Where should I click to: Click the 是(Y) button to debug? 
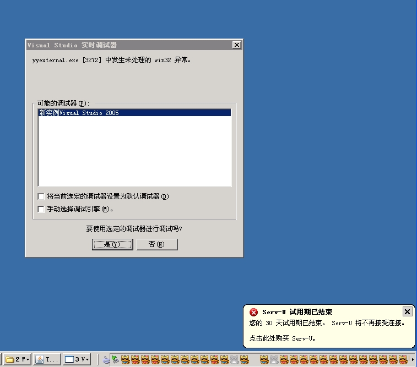click(x=112, y=244)
